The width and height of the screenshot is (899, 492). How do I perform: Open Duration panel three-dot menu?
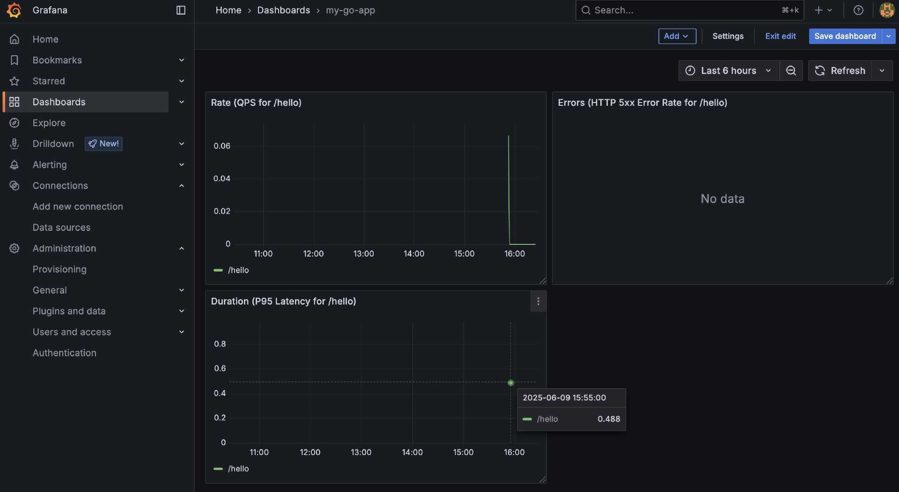click(538, 301)
